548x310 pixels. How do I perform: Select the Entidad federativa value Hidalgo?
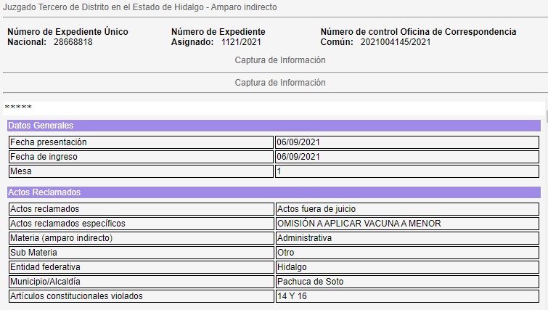tap(406, 267)
